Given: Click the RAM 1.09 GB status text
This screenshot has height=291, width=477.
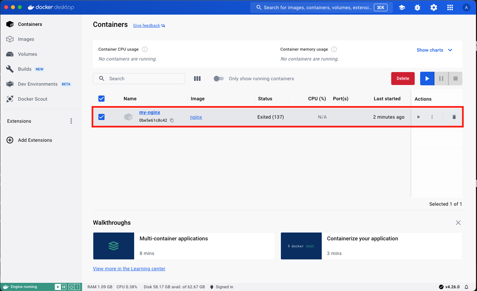Looking at the screenshot, I should coord(100,287).
